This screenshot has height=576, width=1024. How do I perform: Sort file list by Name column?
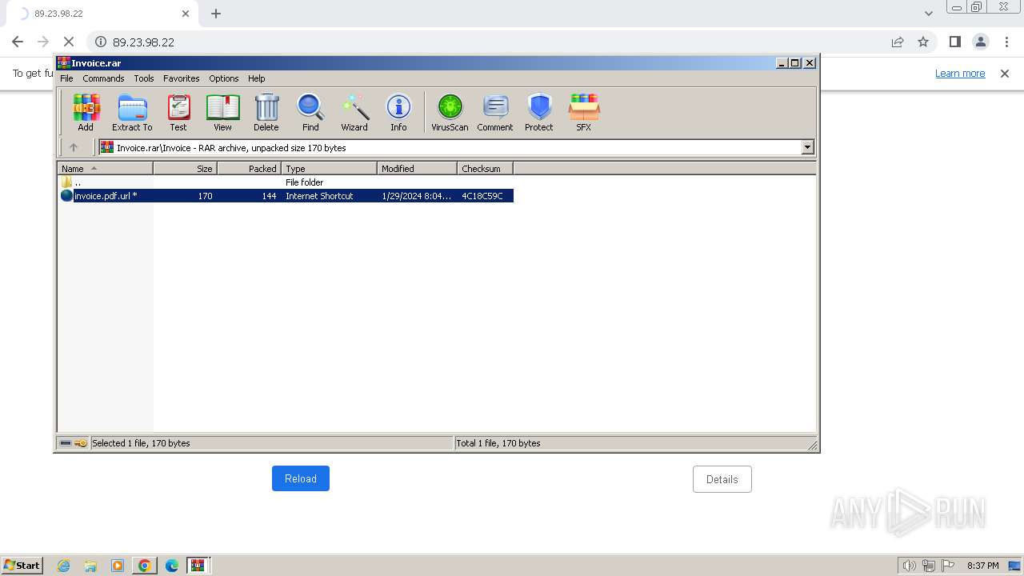click(x=105, y=168)
